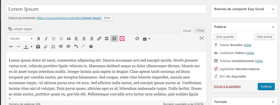
Task: Collapse the Botones de compartir Easy Social panel
Action: [273, 9]
